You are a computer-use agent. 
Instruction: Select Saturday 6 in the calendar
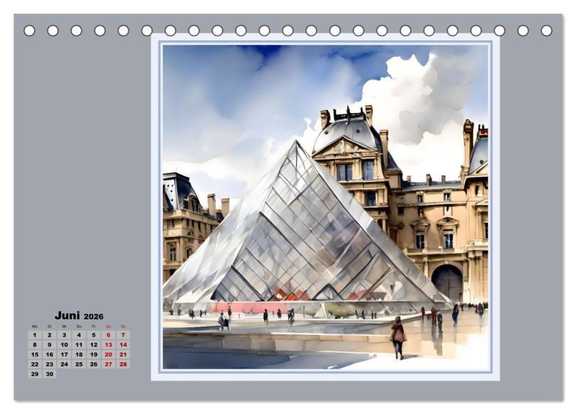(x=109, y=335)
